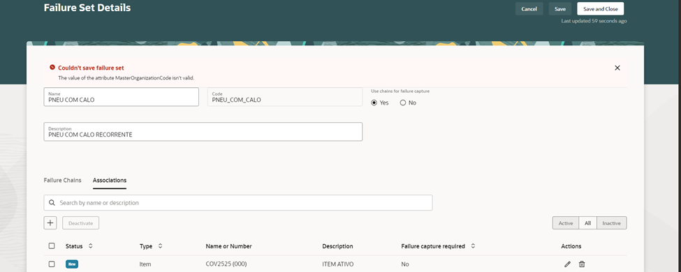Click the 'No' value under Failure capture required
Viewport: 681px width, 272px height.
tap(405, 264)
